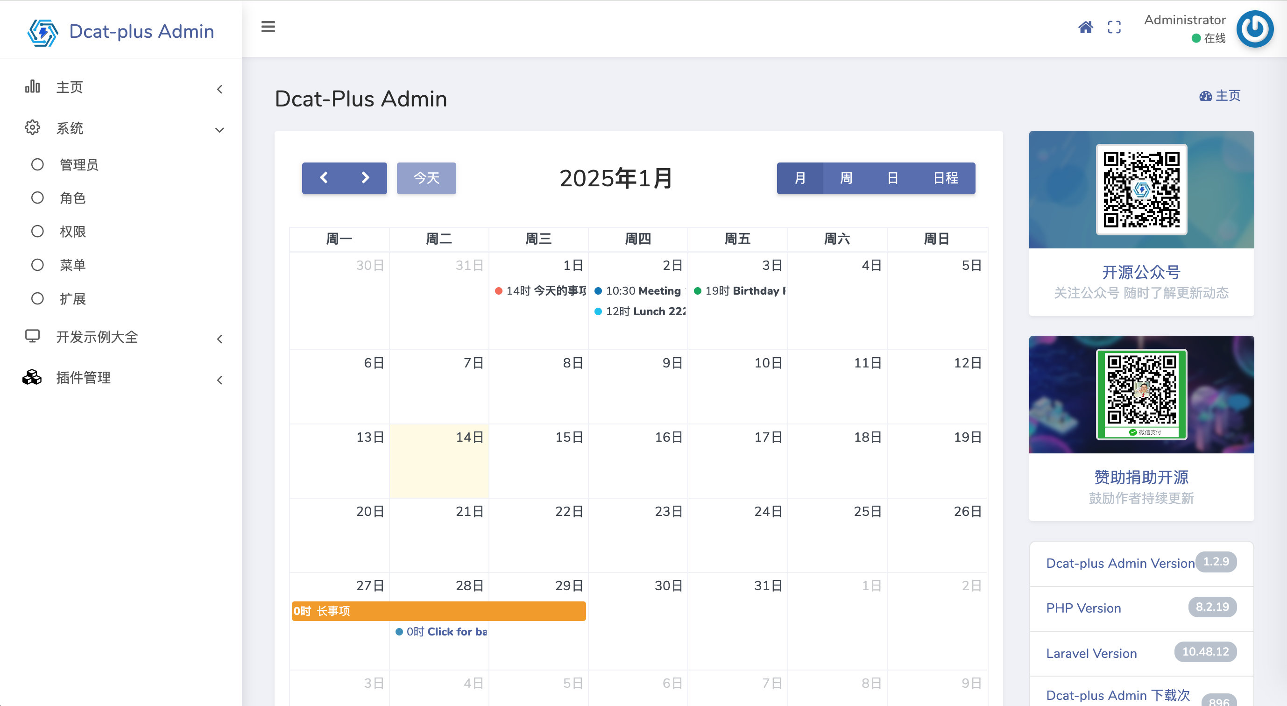Go to previous month arrow
Image resolution: width=1287 pixels, height=706 pixels.
(324, 178)
